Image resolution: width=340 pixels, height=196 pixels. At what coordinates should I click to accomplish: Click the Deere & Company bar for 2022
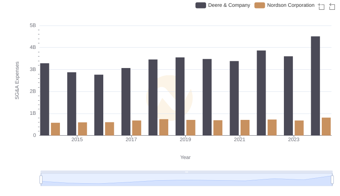[261, 93]
